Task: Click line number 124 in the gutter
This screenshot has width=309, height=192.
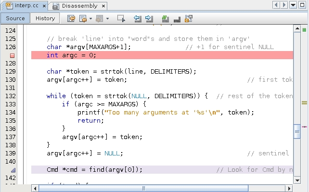Action: 10,31
